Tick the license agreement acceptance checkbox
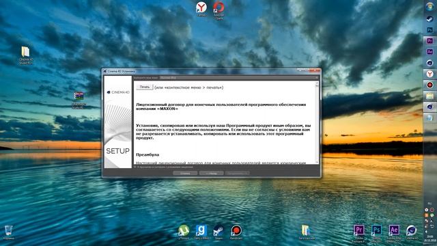The height and width of the screenshot is (246, 437). pyautogui.click(x=135, y=167)
